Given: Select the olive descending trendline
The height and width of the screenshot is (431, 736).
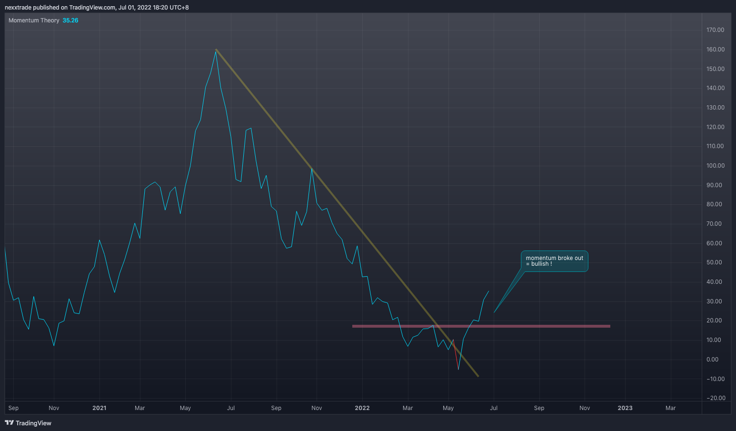Looking at the screenshot, I should [347, 213].
